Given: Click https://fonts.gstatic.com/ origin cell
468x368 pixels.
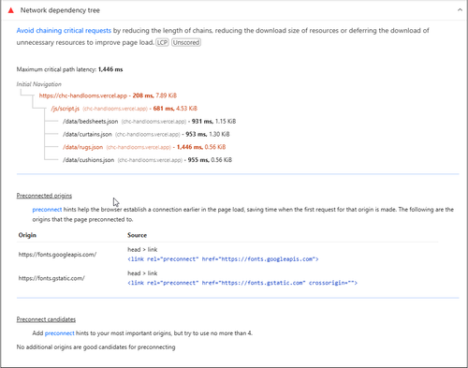Looking at the screenshot, I should 51,278.
